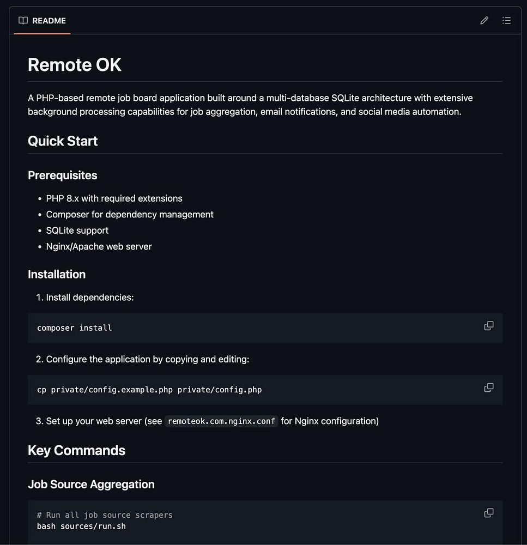The width and height of the screenshot is (527, 545).
Task: Click the composer install code text
Action: (75, 328)
